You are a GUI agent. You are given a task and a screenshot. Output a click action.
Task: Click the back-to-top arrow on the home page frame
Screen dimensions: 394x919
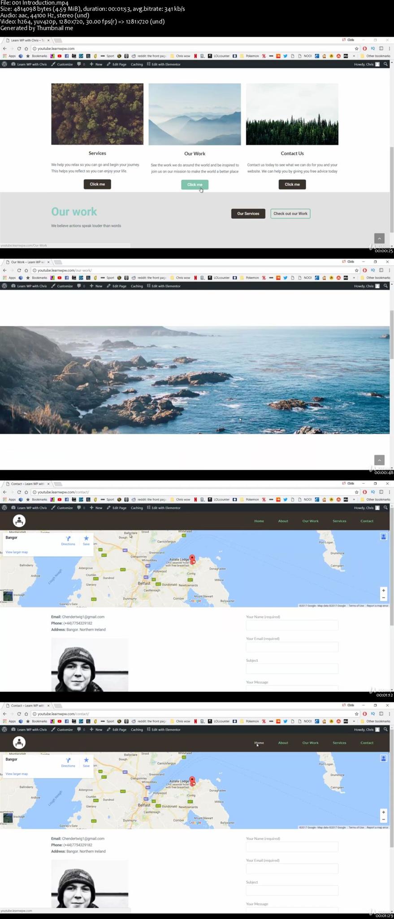tap(379, 238)
